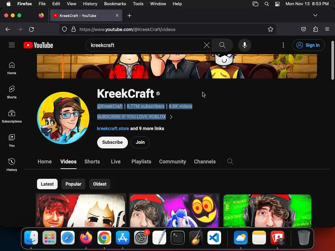Go to Home in the YouTube sidebar
Viewport: 335px width, 251px height.
[12, 68]
